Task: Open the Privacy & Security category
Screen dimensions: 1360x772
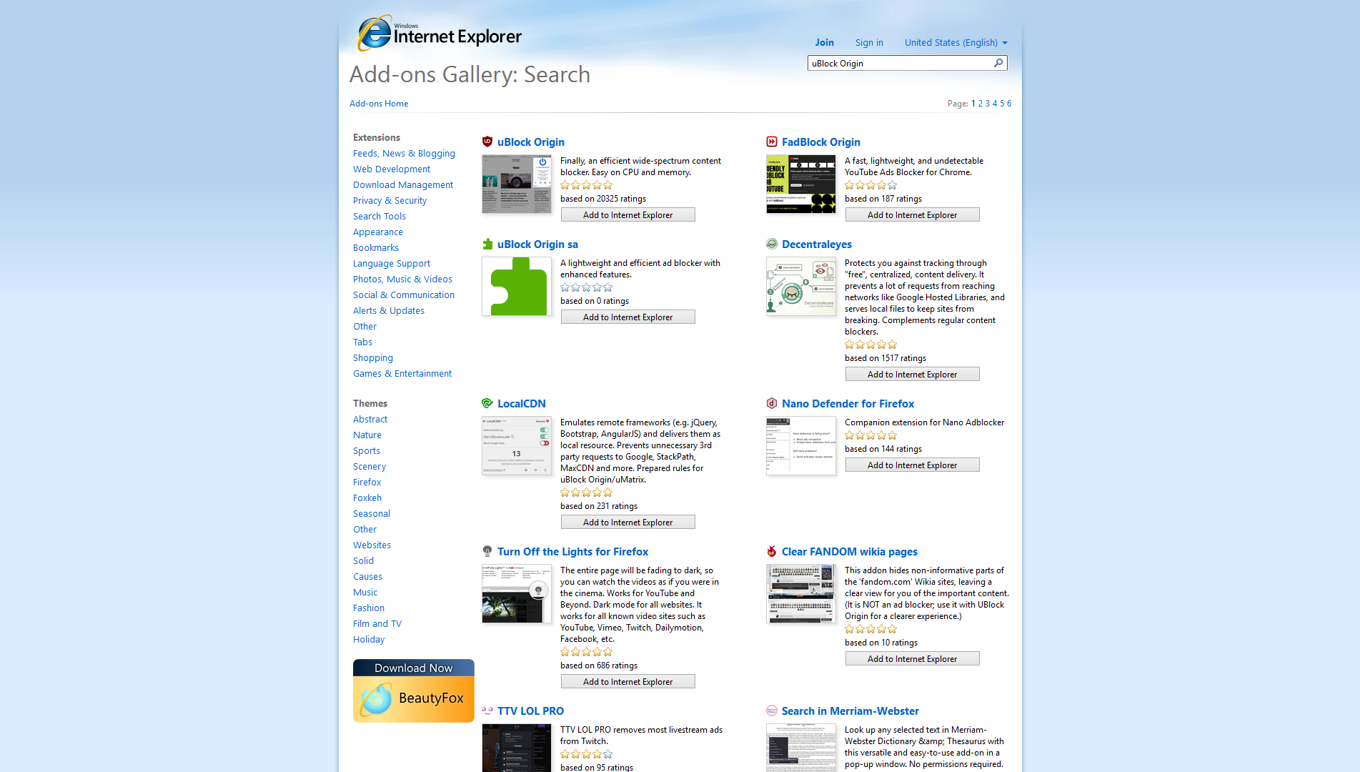Action: click(x=389, y=200)
